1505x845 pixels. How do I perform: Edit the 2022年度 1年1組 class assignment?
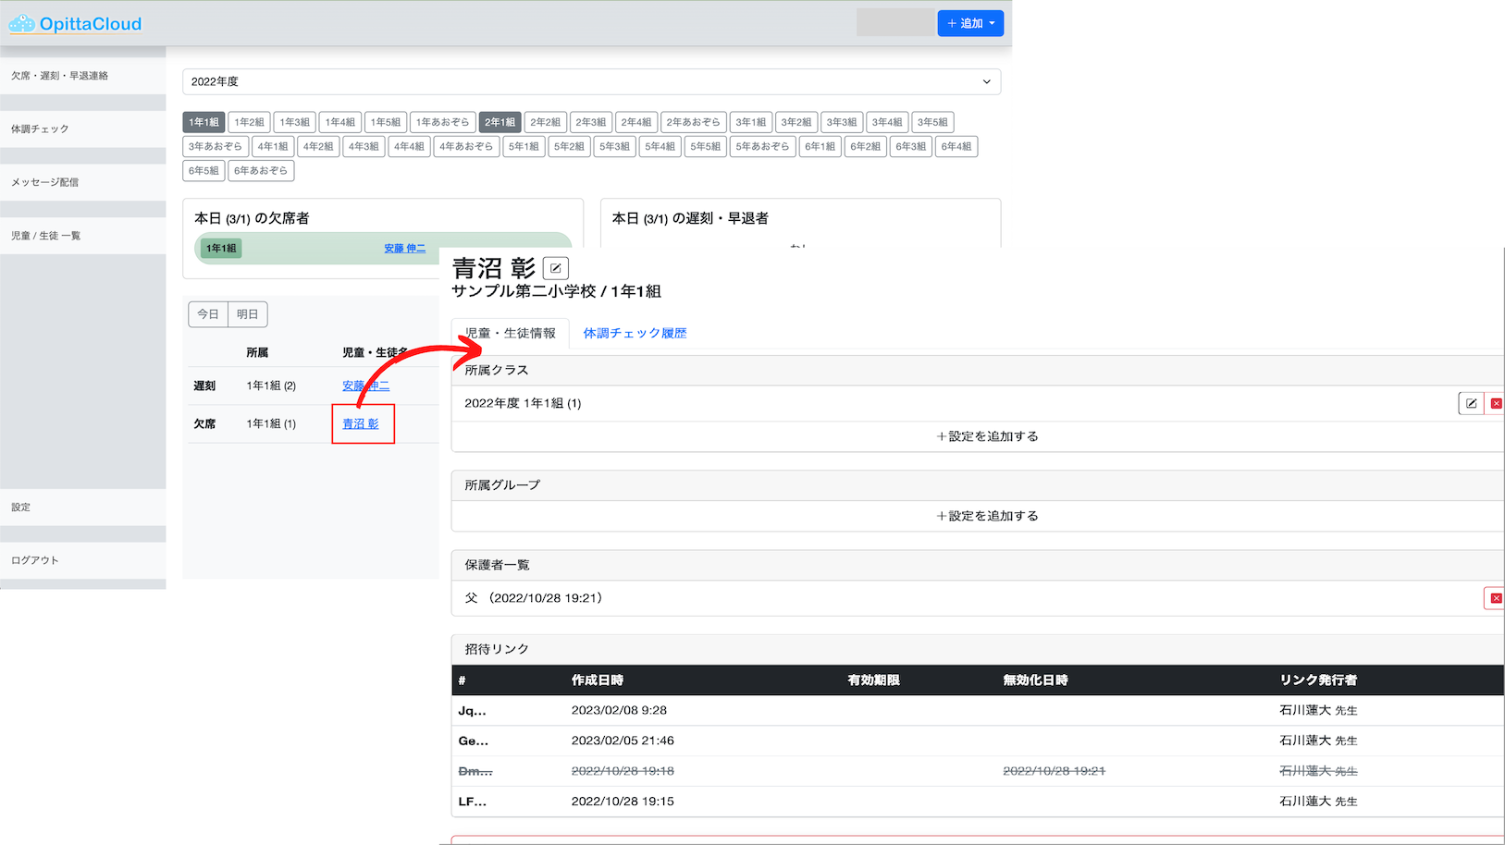pos(1471,403)
